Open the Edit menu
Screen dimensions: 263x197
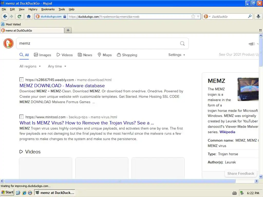12,9
